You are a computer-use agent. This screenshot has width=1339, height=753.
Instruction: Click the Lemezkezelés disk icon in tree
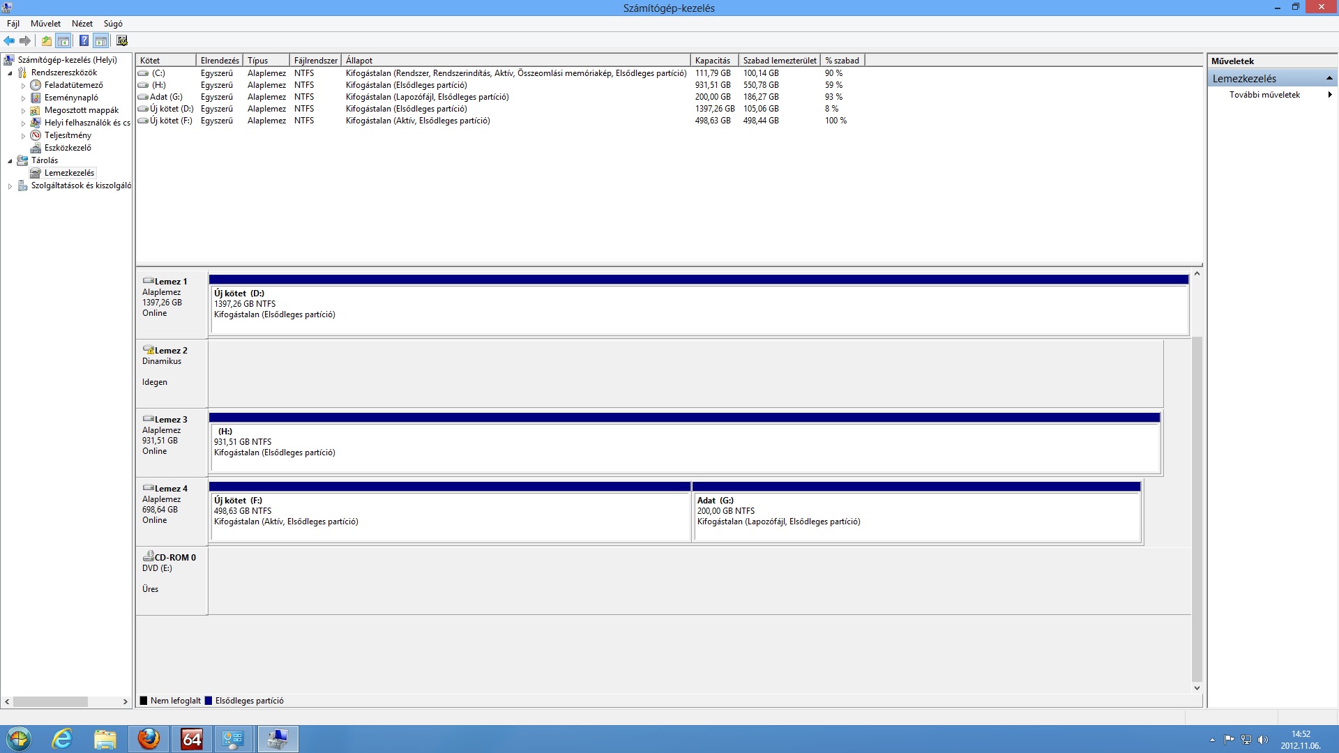click(x=36, y=173)
